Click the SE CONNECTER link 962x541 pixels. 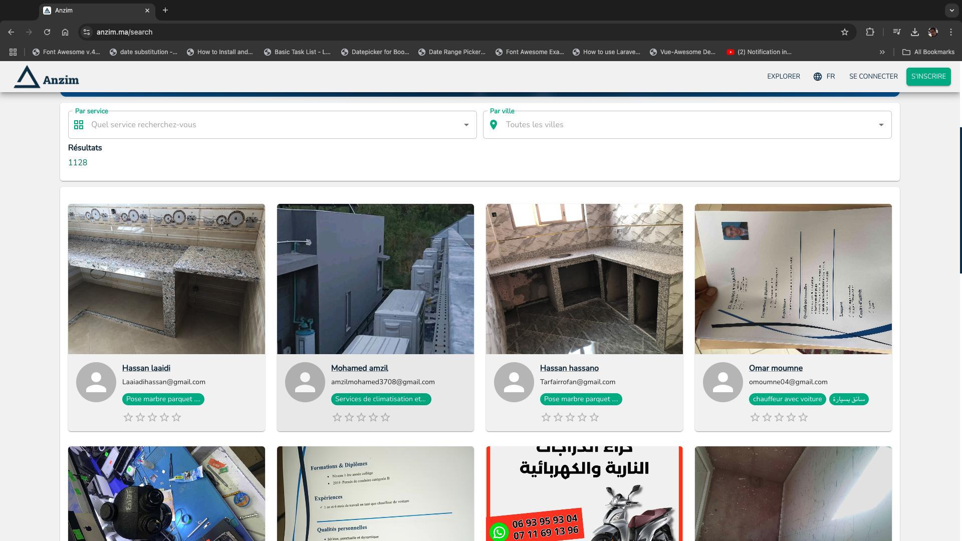pos(873,76)
